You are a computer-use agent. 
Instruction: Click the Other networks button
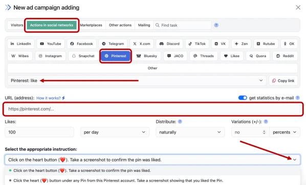click(152, 68)
